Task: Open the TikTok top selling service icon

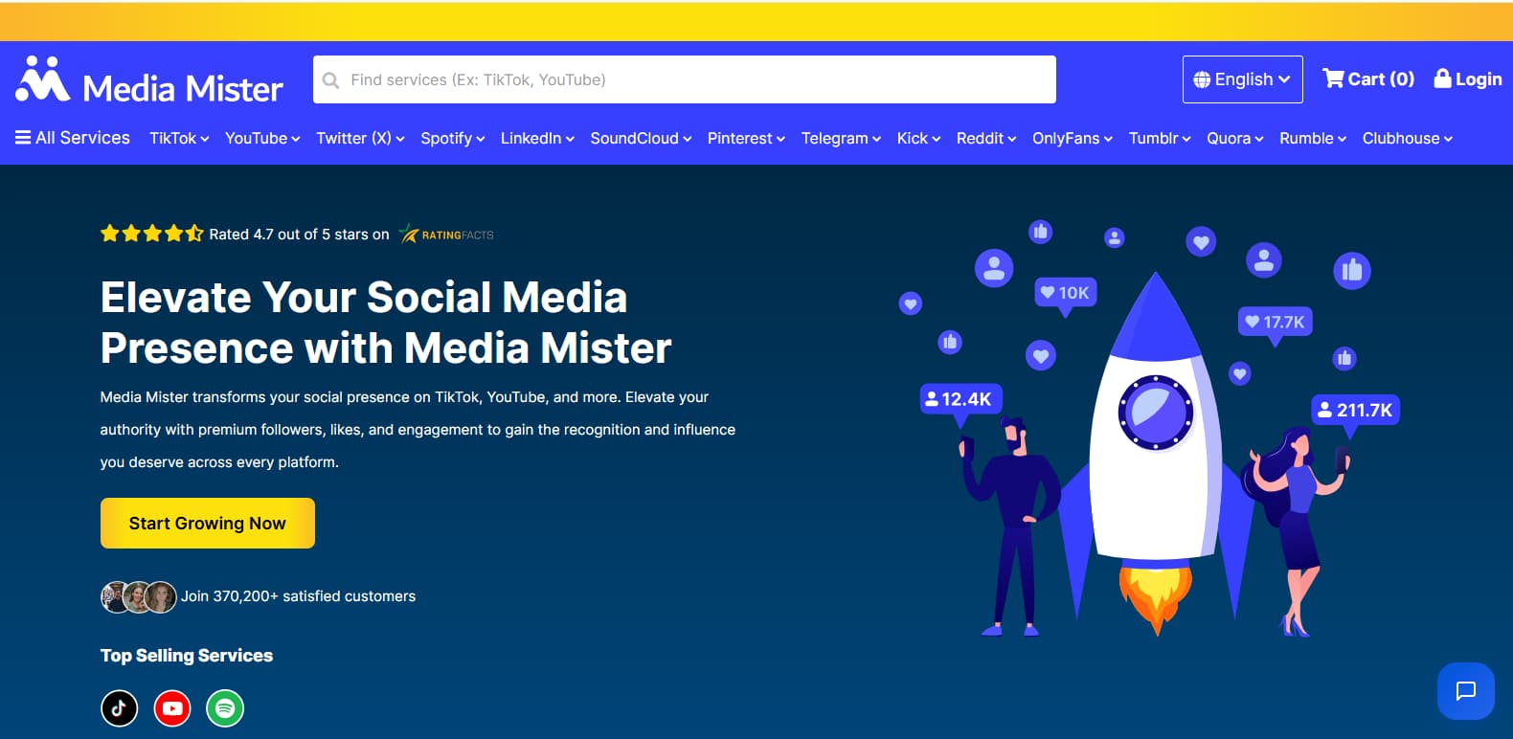Action: coord(120,708)
